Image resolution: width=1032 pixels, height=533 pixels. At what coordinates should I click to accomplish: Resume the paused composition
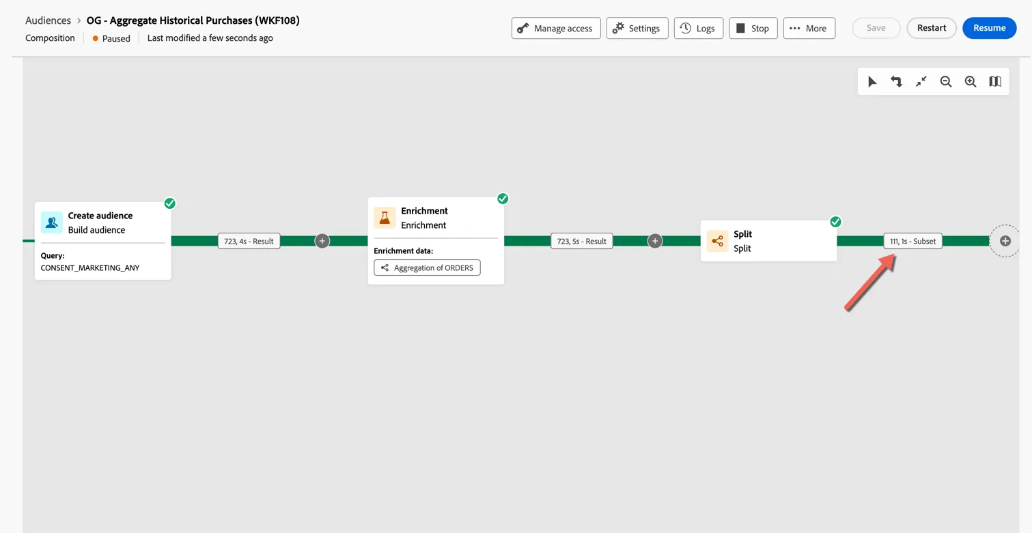pos(990,28)
